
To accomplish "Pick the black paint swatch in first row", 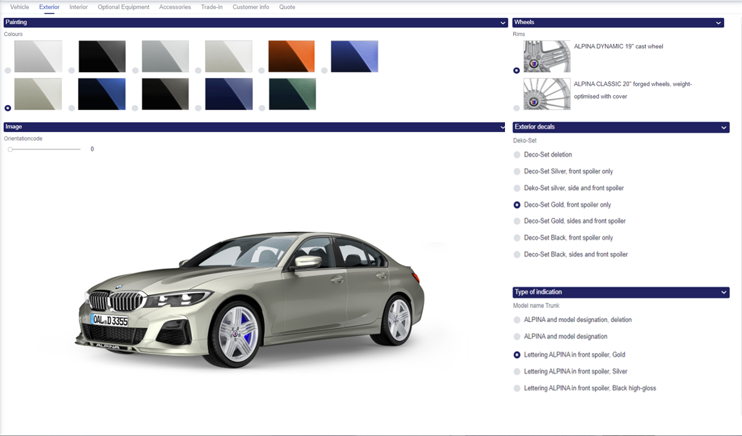I will [102, 56].
